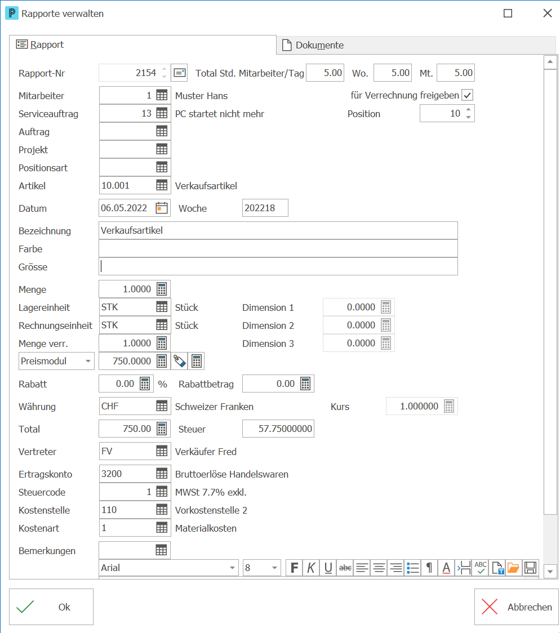Switch to the Rapport tab
This screenshot has height=633, width=560.
(143, 44)
